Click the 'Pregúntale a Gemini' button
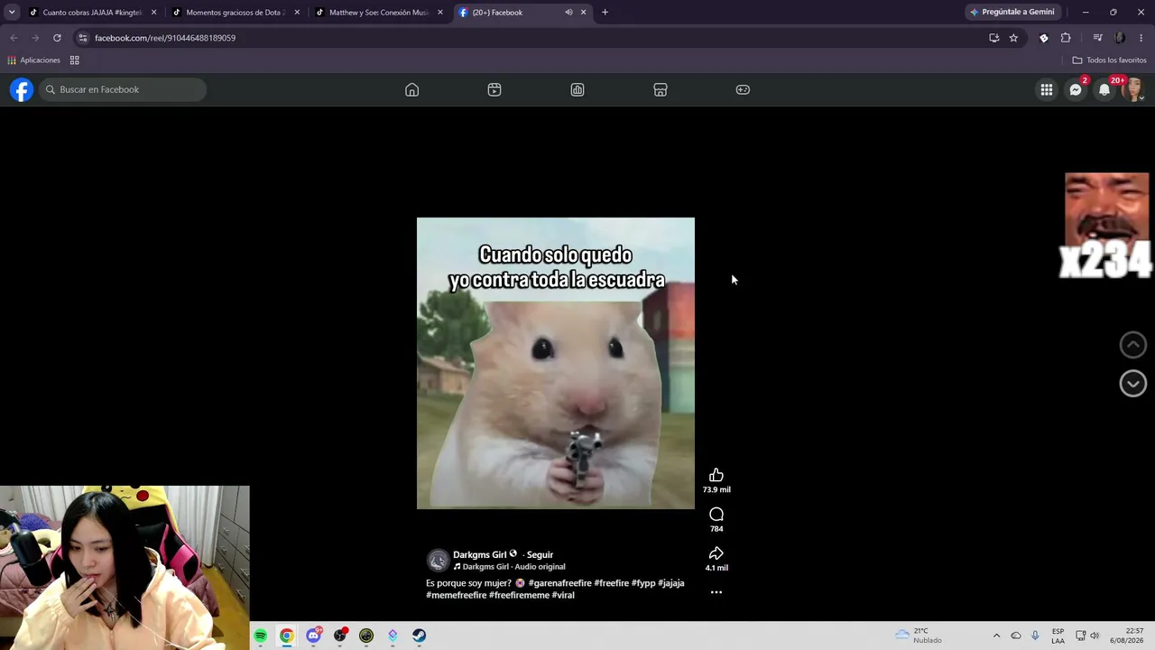This screenshot has height=650, width=1155. (x=1012, y=13)
